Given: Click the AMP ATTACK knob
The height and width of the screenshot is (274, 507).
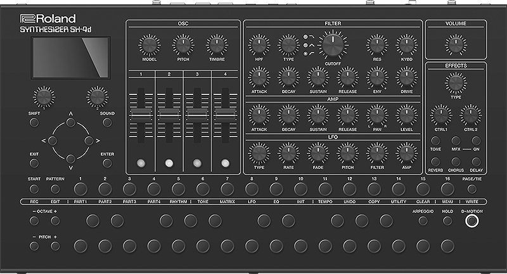Looking at the screenshot, I should click(259, 116).
